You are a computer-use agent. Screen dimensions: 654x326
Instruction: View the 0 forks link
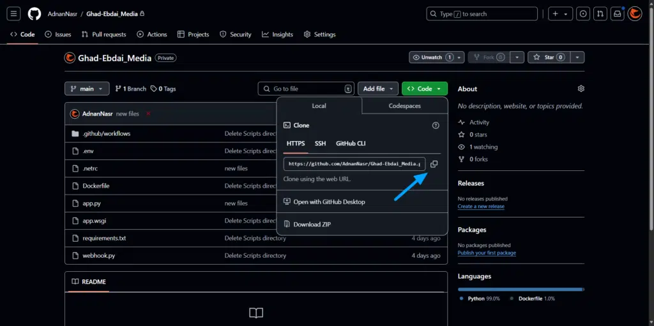pos(473,159)
